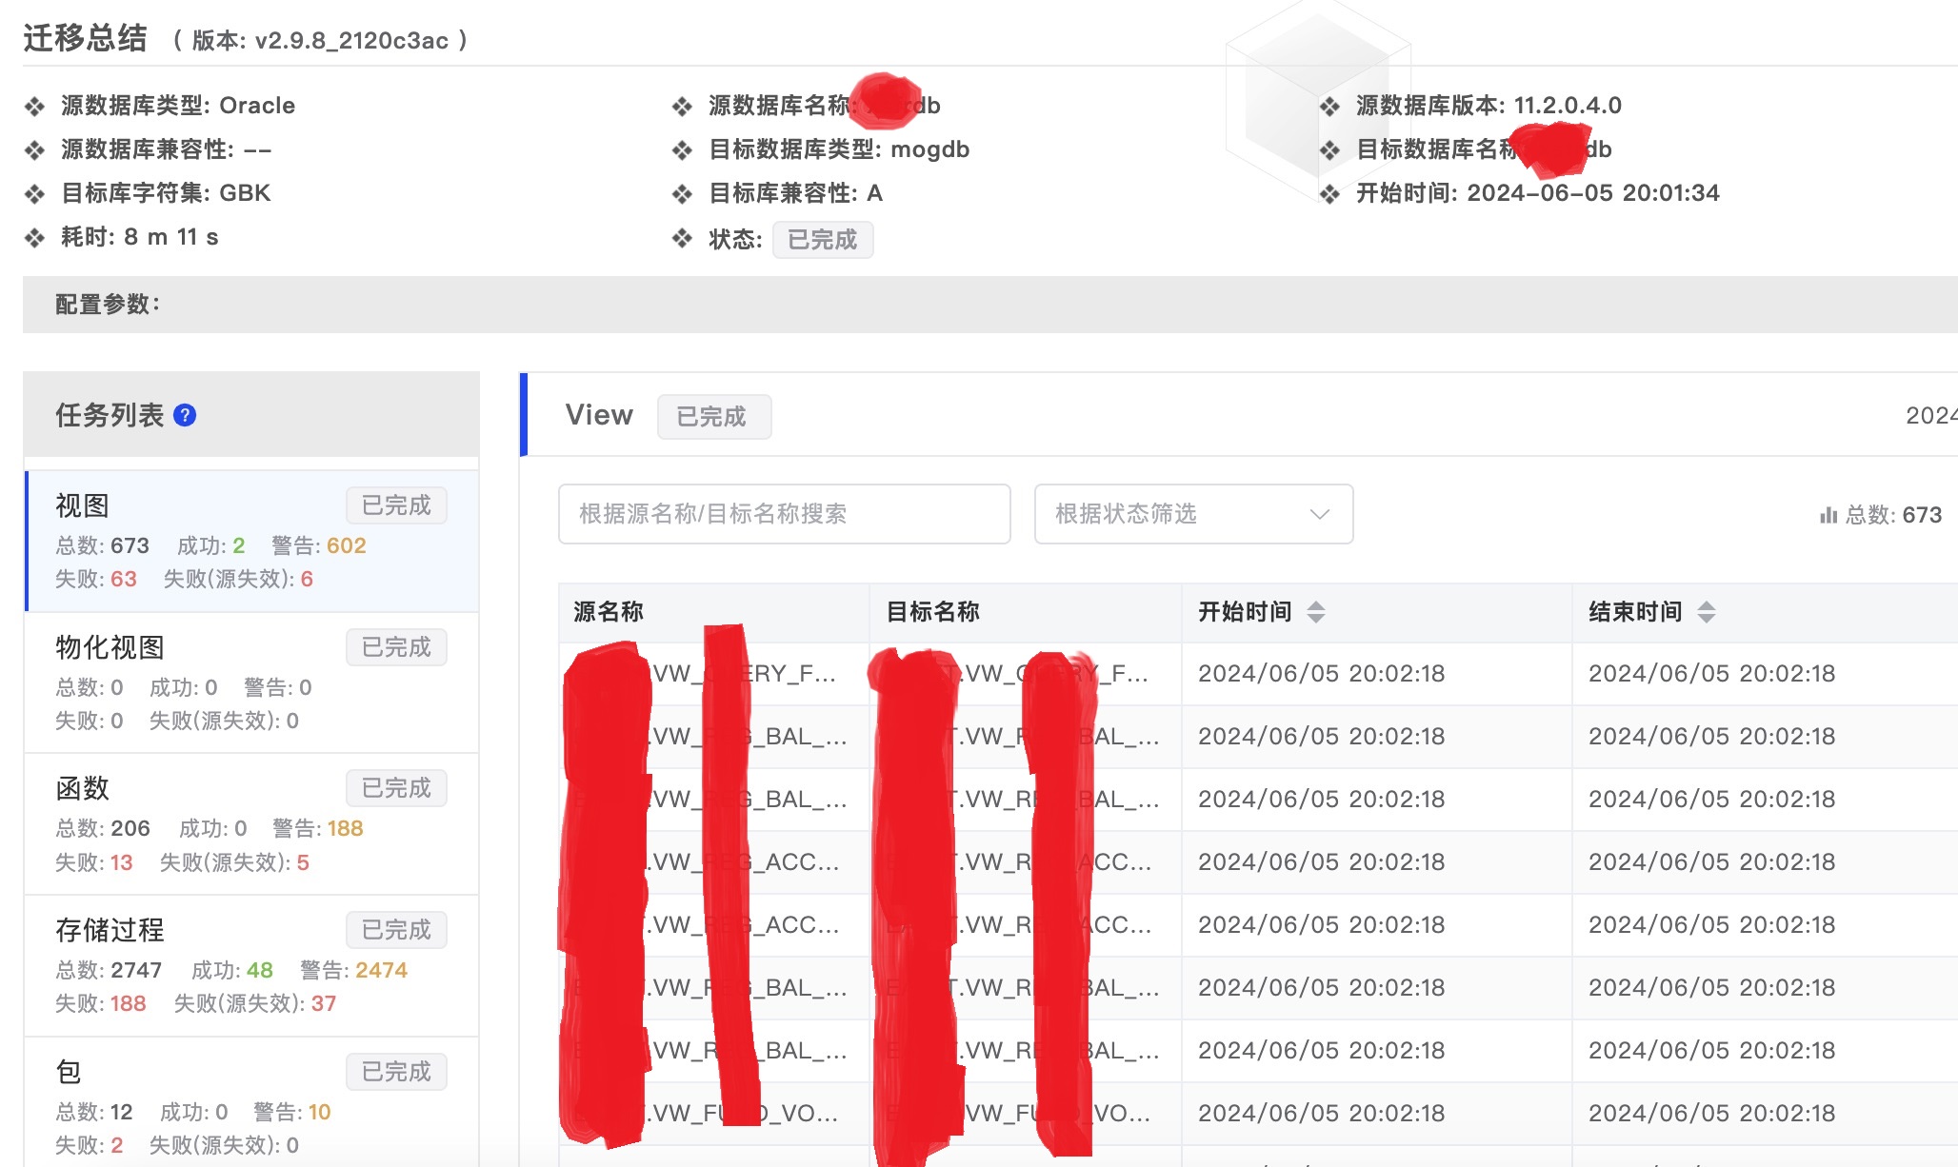The width and height of the screenshot is (1958, 1167).
Task: Sort by start time column arrows
Action: [x=1316, y=612]
